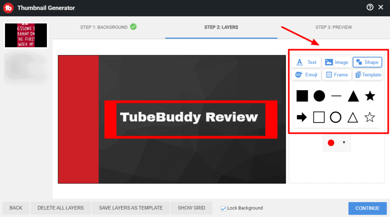Insert a filled triangle shape

point(353,96)
